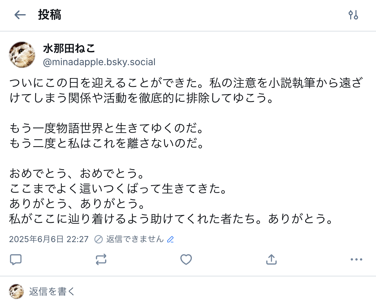This screenshot has width=376, height=306.
Task: Like the post with the heart icon
Action: click(186, 259)
